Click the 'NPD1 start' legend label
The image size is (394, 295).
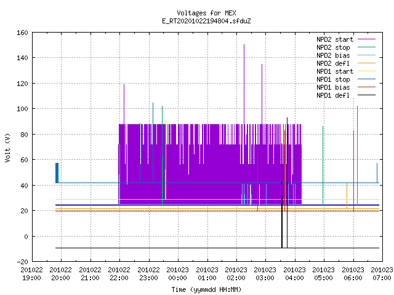pyautogui.click(x=335, y=71)
